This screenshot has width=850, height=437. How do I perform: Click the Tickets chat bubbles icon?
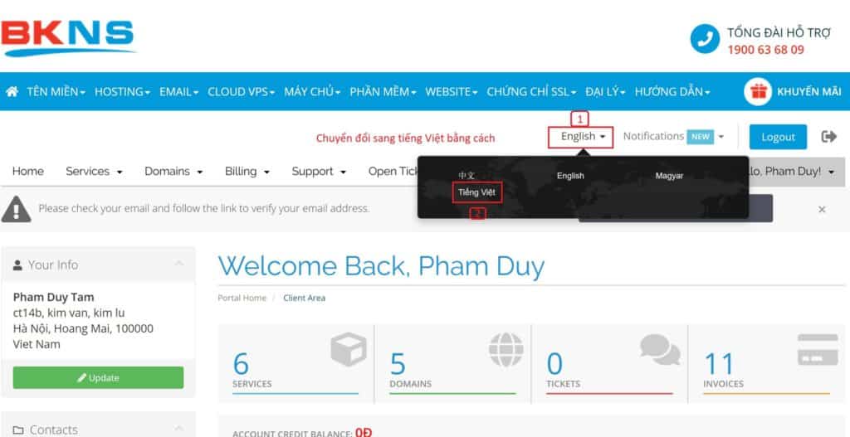tap(660, 349)
